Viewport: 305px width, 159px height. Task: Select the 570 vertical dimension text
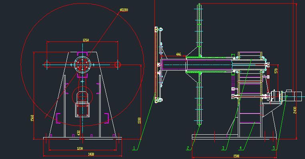(276, 71)
